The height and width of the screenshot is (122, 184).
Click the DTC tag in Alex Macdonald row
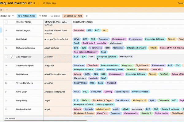(91, 57)
